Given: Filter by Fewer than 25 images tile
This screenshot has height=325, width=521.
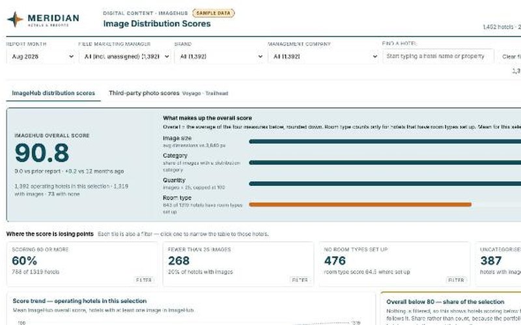Looking at the screenshot, I should [x=238, y=264].
